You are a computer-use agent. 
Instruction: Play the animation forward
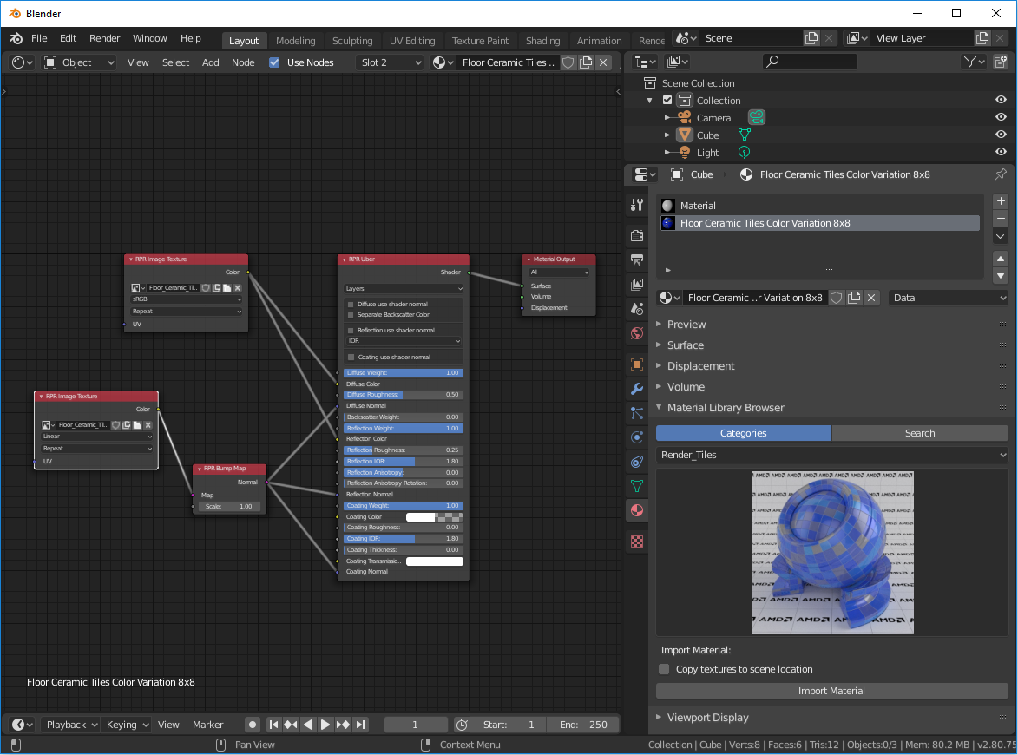point(325,725)
